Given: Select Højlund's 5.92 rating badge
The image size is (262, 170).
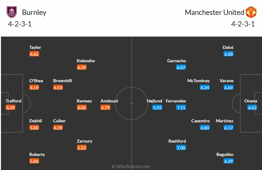Looking at the screenshot, I should point(157,108).
